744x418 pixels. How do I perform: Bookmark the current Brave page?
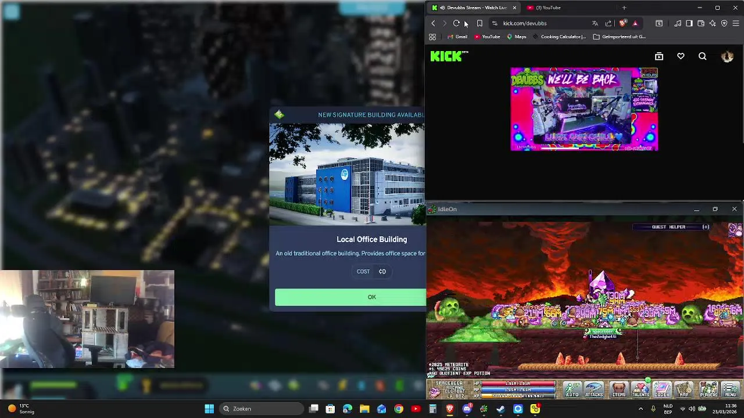click(480, 23)
